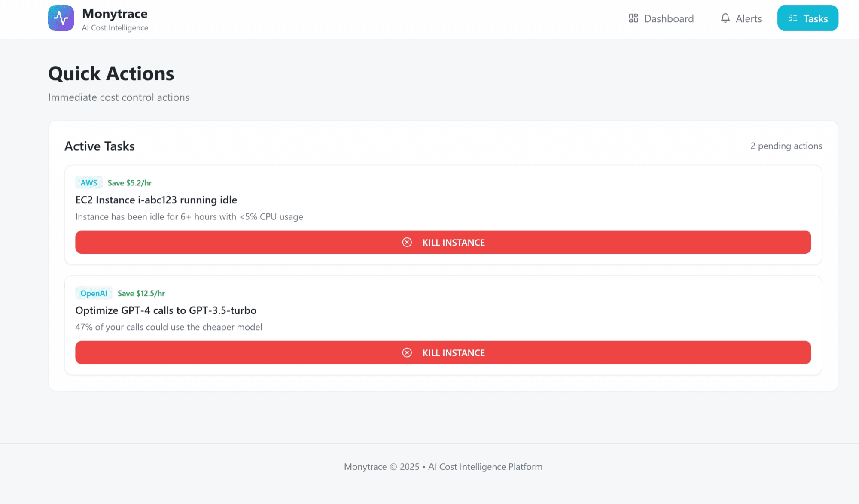859x504 pixels.
Task: Select the Tasks navigation tab
Action: pyautogui.click(x=807, y=18)
